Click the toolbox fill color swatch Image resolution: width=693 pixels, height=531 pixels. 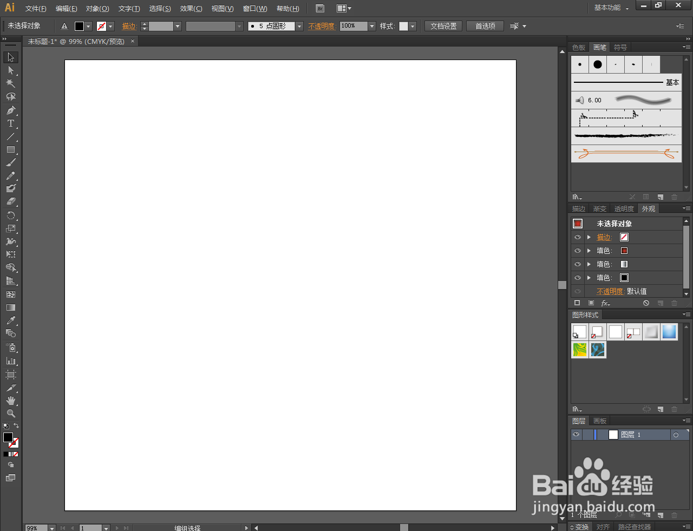tap(8, 437)
